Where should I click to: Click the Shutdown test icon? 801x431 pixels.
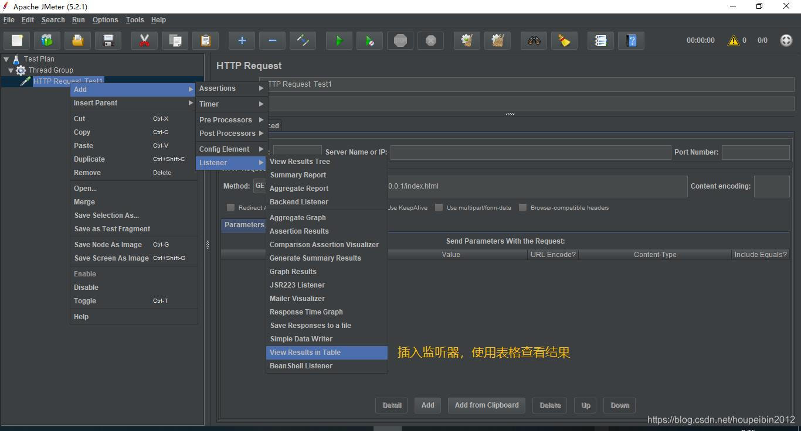coord(430,40)
